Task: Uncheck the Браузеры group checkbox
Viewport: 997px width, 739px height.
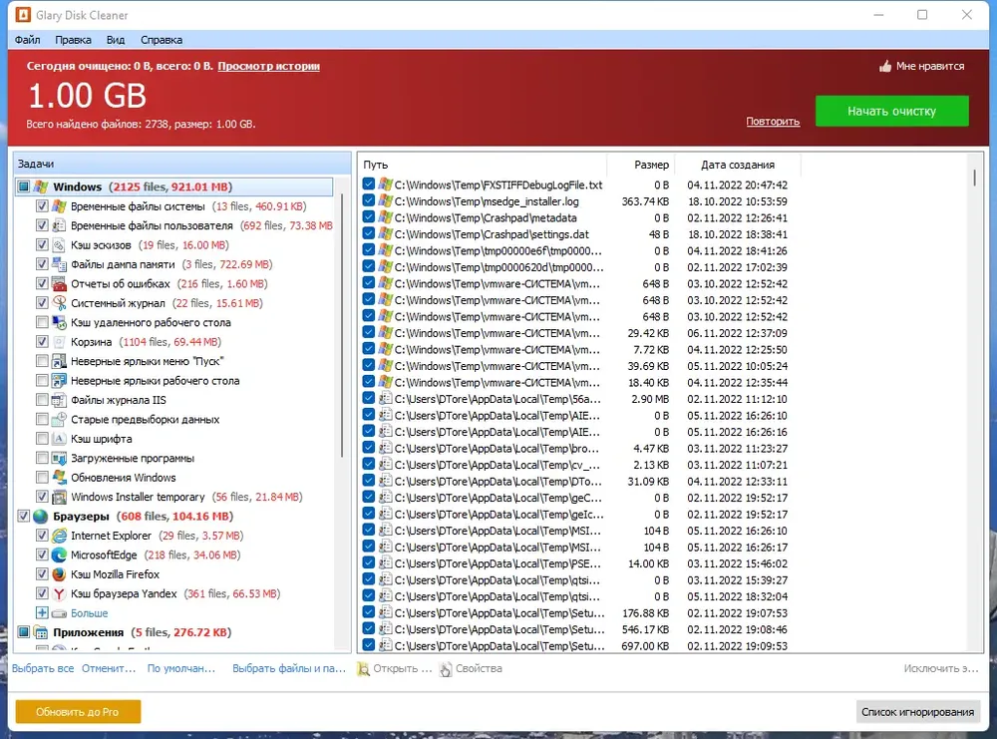Action: coord(24,516)
